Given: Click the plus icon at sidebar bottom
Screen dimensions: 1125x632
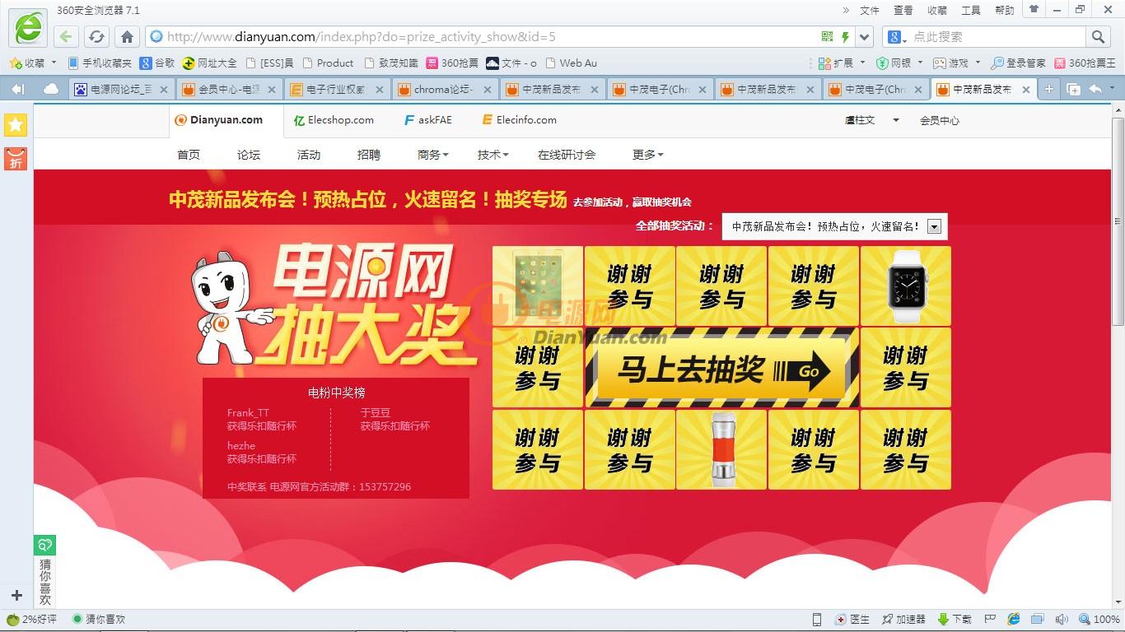Looking at the screenshot, I should coord(16,595).
